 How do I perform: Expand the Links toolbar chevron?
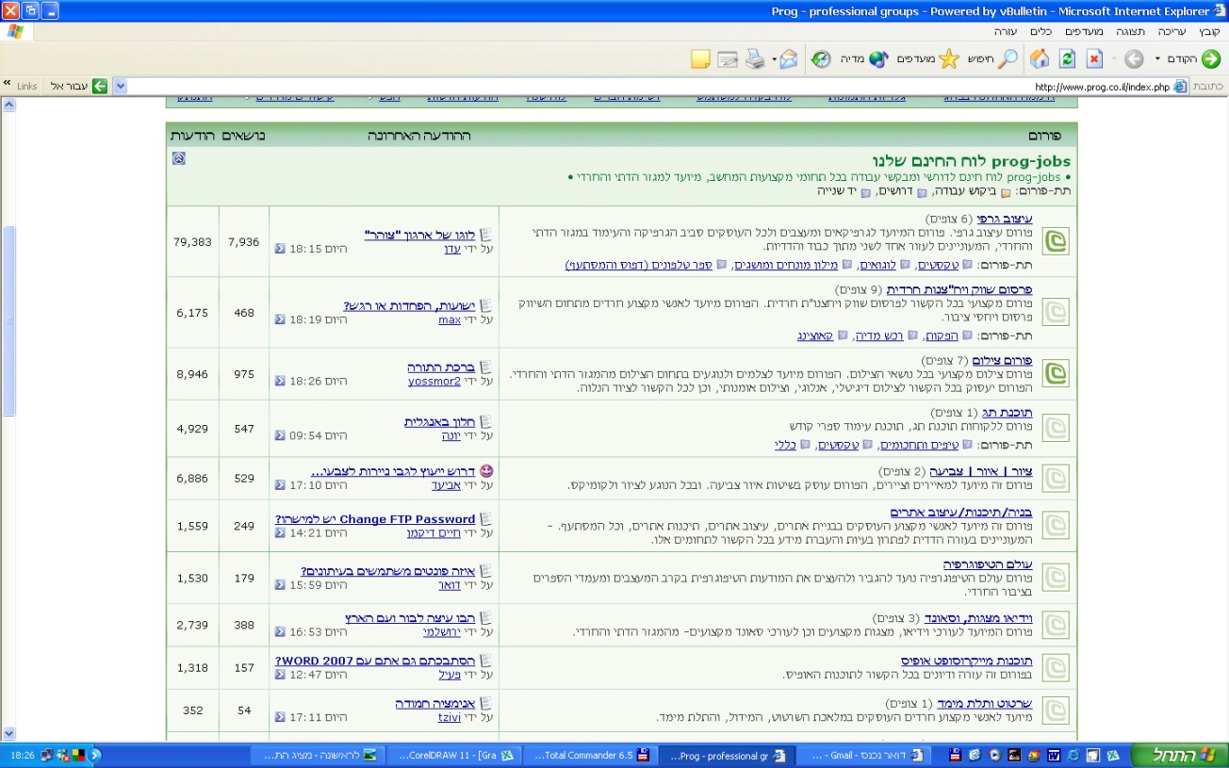[8, 84]
